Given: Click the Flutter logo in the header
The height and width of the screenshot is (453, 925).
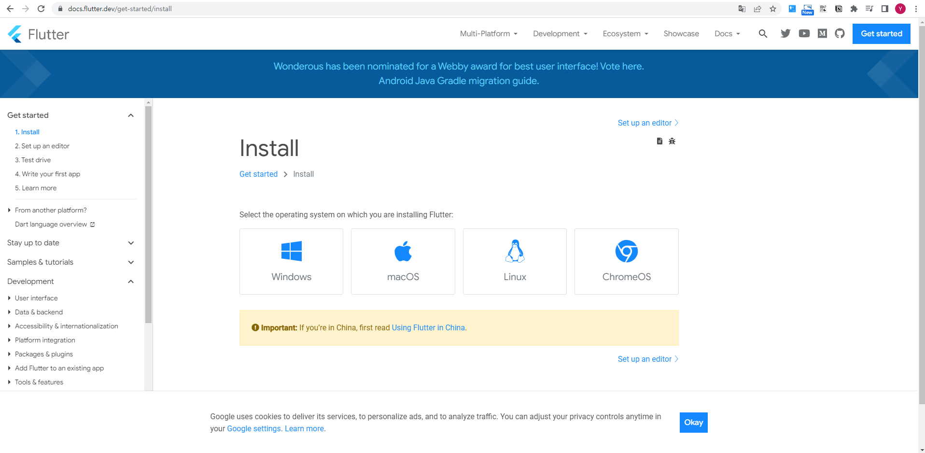Looking at the screenshot, I should pos(39,34).
